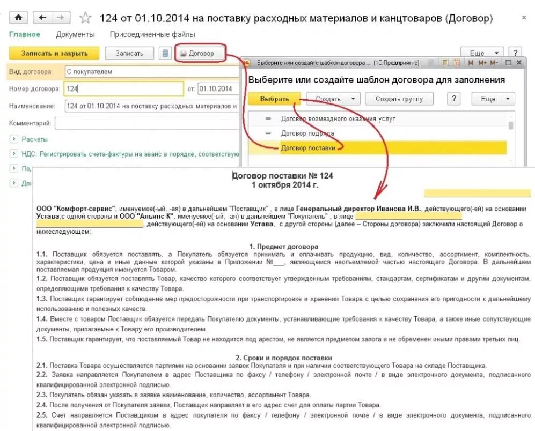Viewport: 535px width, 431px height.
Task: Navigate forward with the right arrow
Action: (61, 18)
